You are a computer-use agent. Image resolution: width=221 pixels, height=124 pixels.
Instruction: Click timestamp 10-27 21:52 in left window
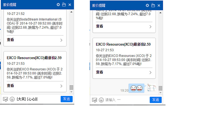click(x=16, y=14)
